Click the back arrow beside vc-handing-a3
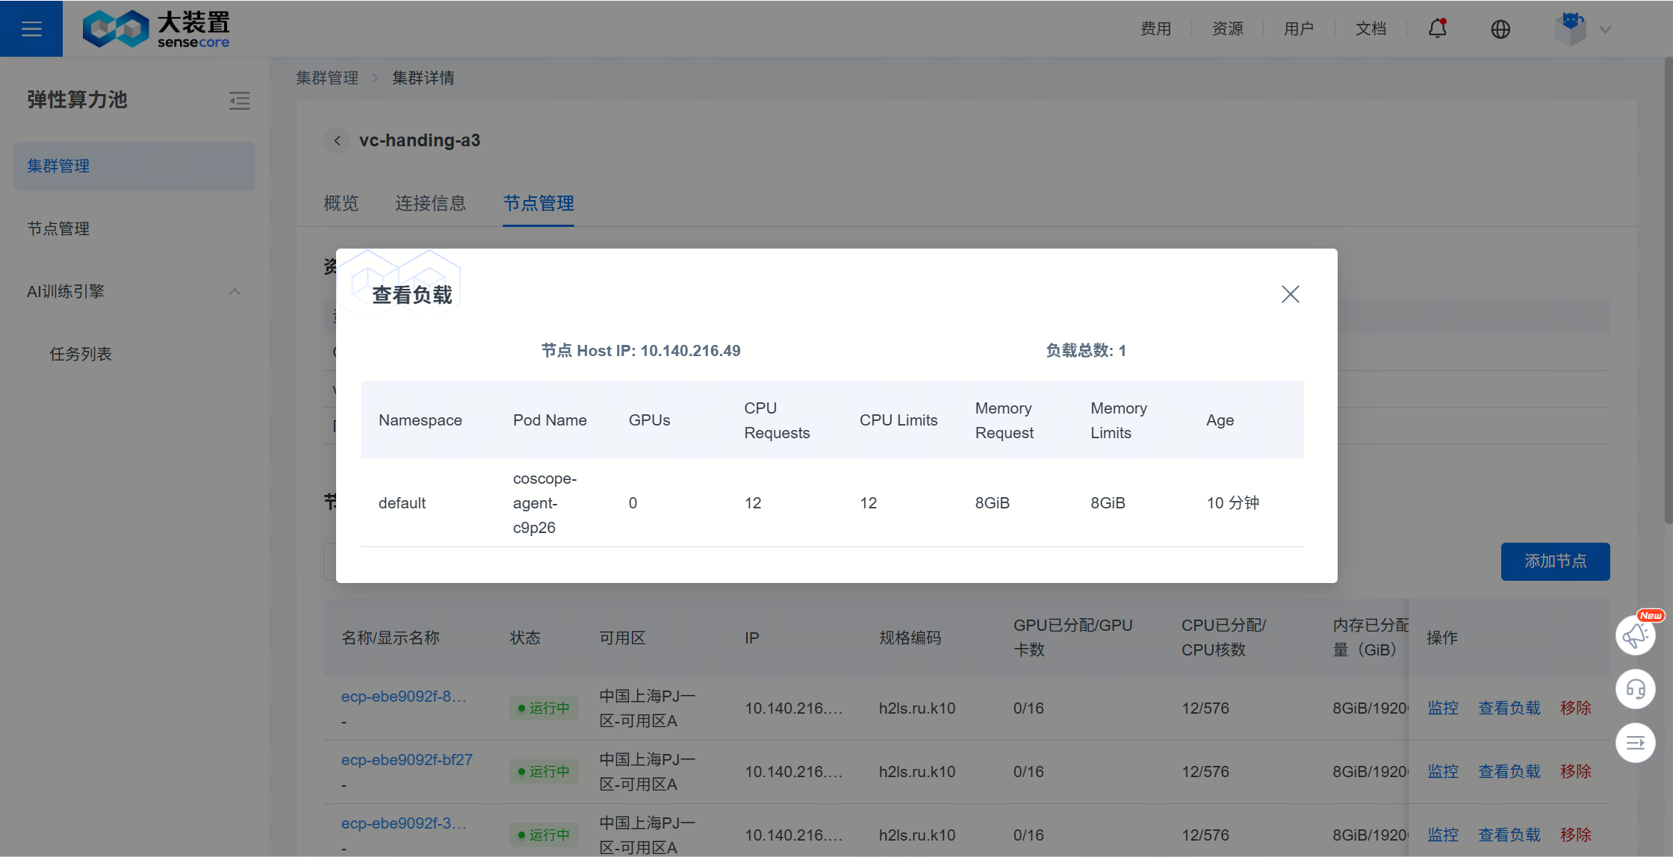This screenshot has height=857, width=1673. click(338, 140)
